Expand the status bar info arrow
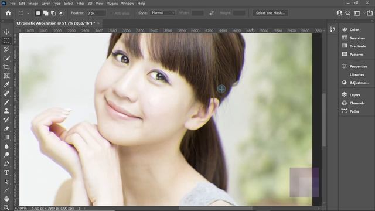Viewport: 375px width, 211px height. pyautogui.click(x=80, y=209)
